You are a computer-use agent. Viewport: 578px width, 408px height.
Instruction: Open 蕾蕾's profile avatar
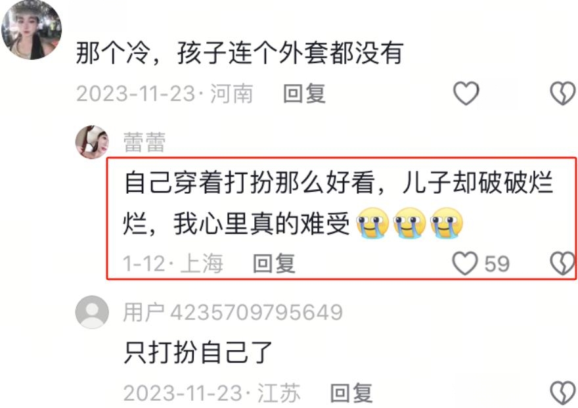click(92, 142)
